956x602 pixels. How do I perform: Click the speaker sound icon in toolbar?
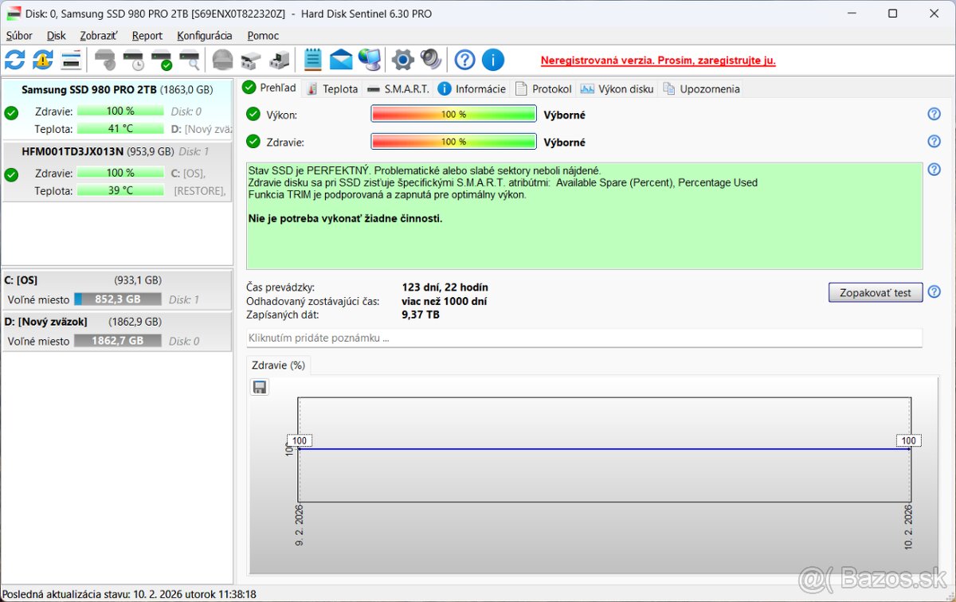click(430, 60)
